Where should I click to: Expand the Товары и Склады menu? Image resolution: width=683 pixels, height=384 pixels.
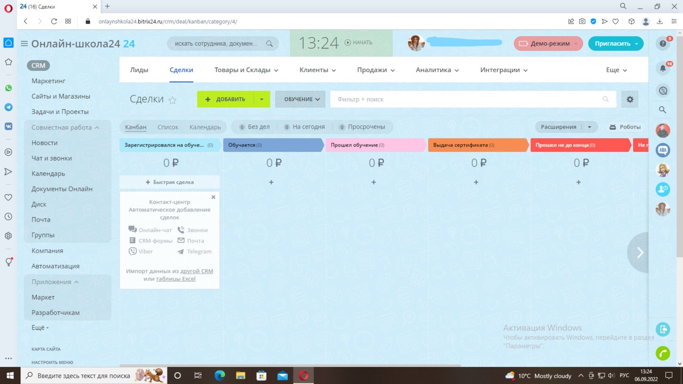[x=247, y=70]
